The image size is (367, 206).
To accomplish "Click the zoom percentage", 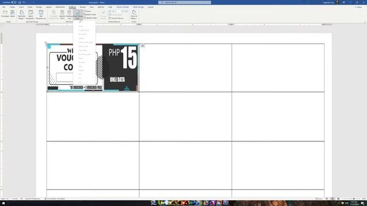I will pos(364,199).
